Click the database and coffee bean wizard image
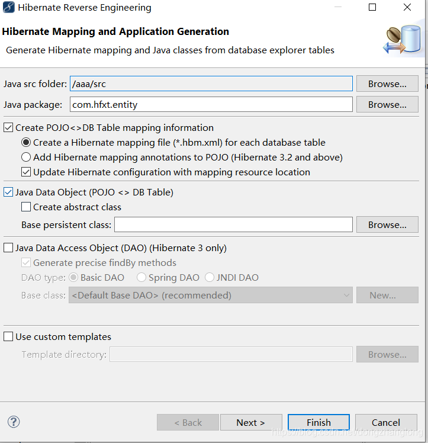This screenshot has width=428, height=443. click(x=403, y=40)
